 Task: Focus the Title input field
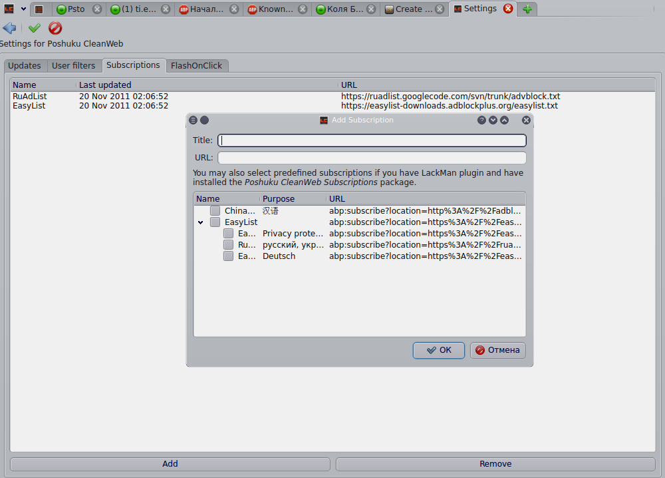click(x=372, y=140)
